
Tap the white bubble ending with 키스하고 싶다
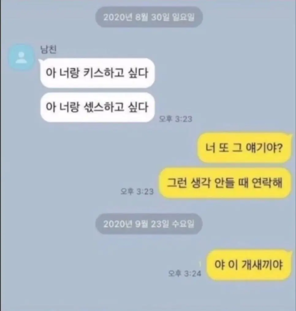pos(97,73)
